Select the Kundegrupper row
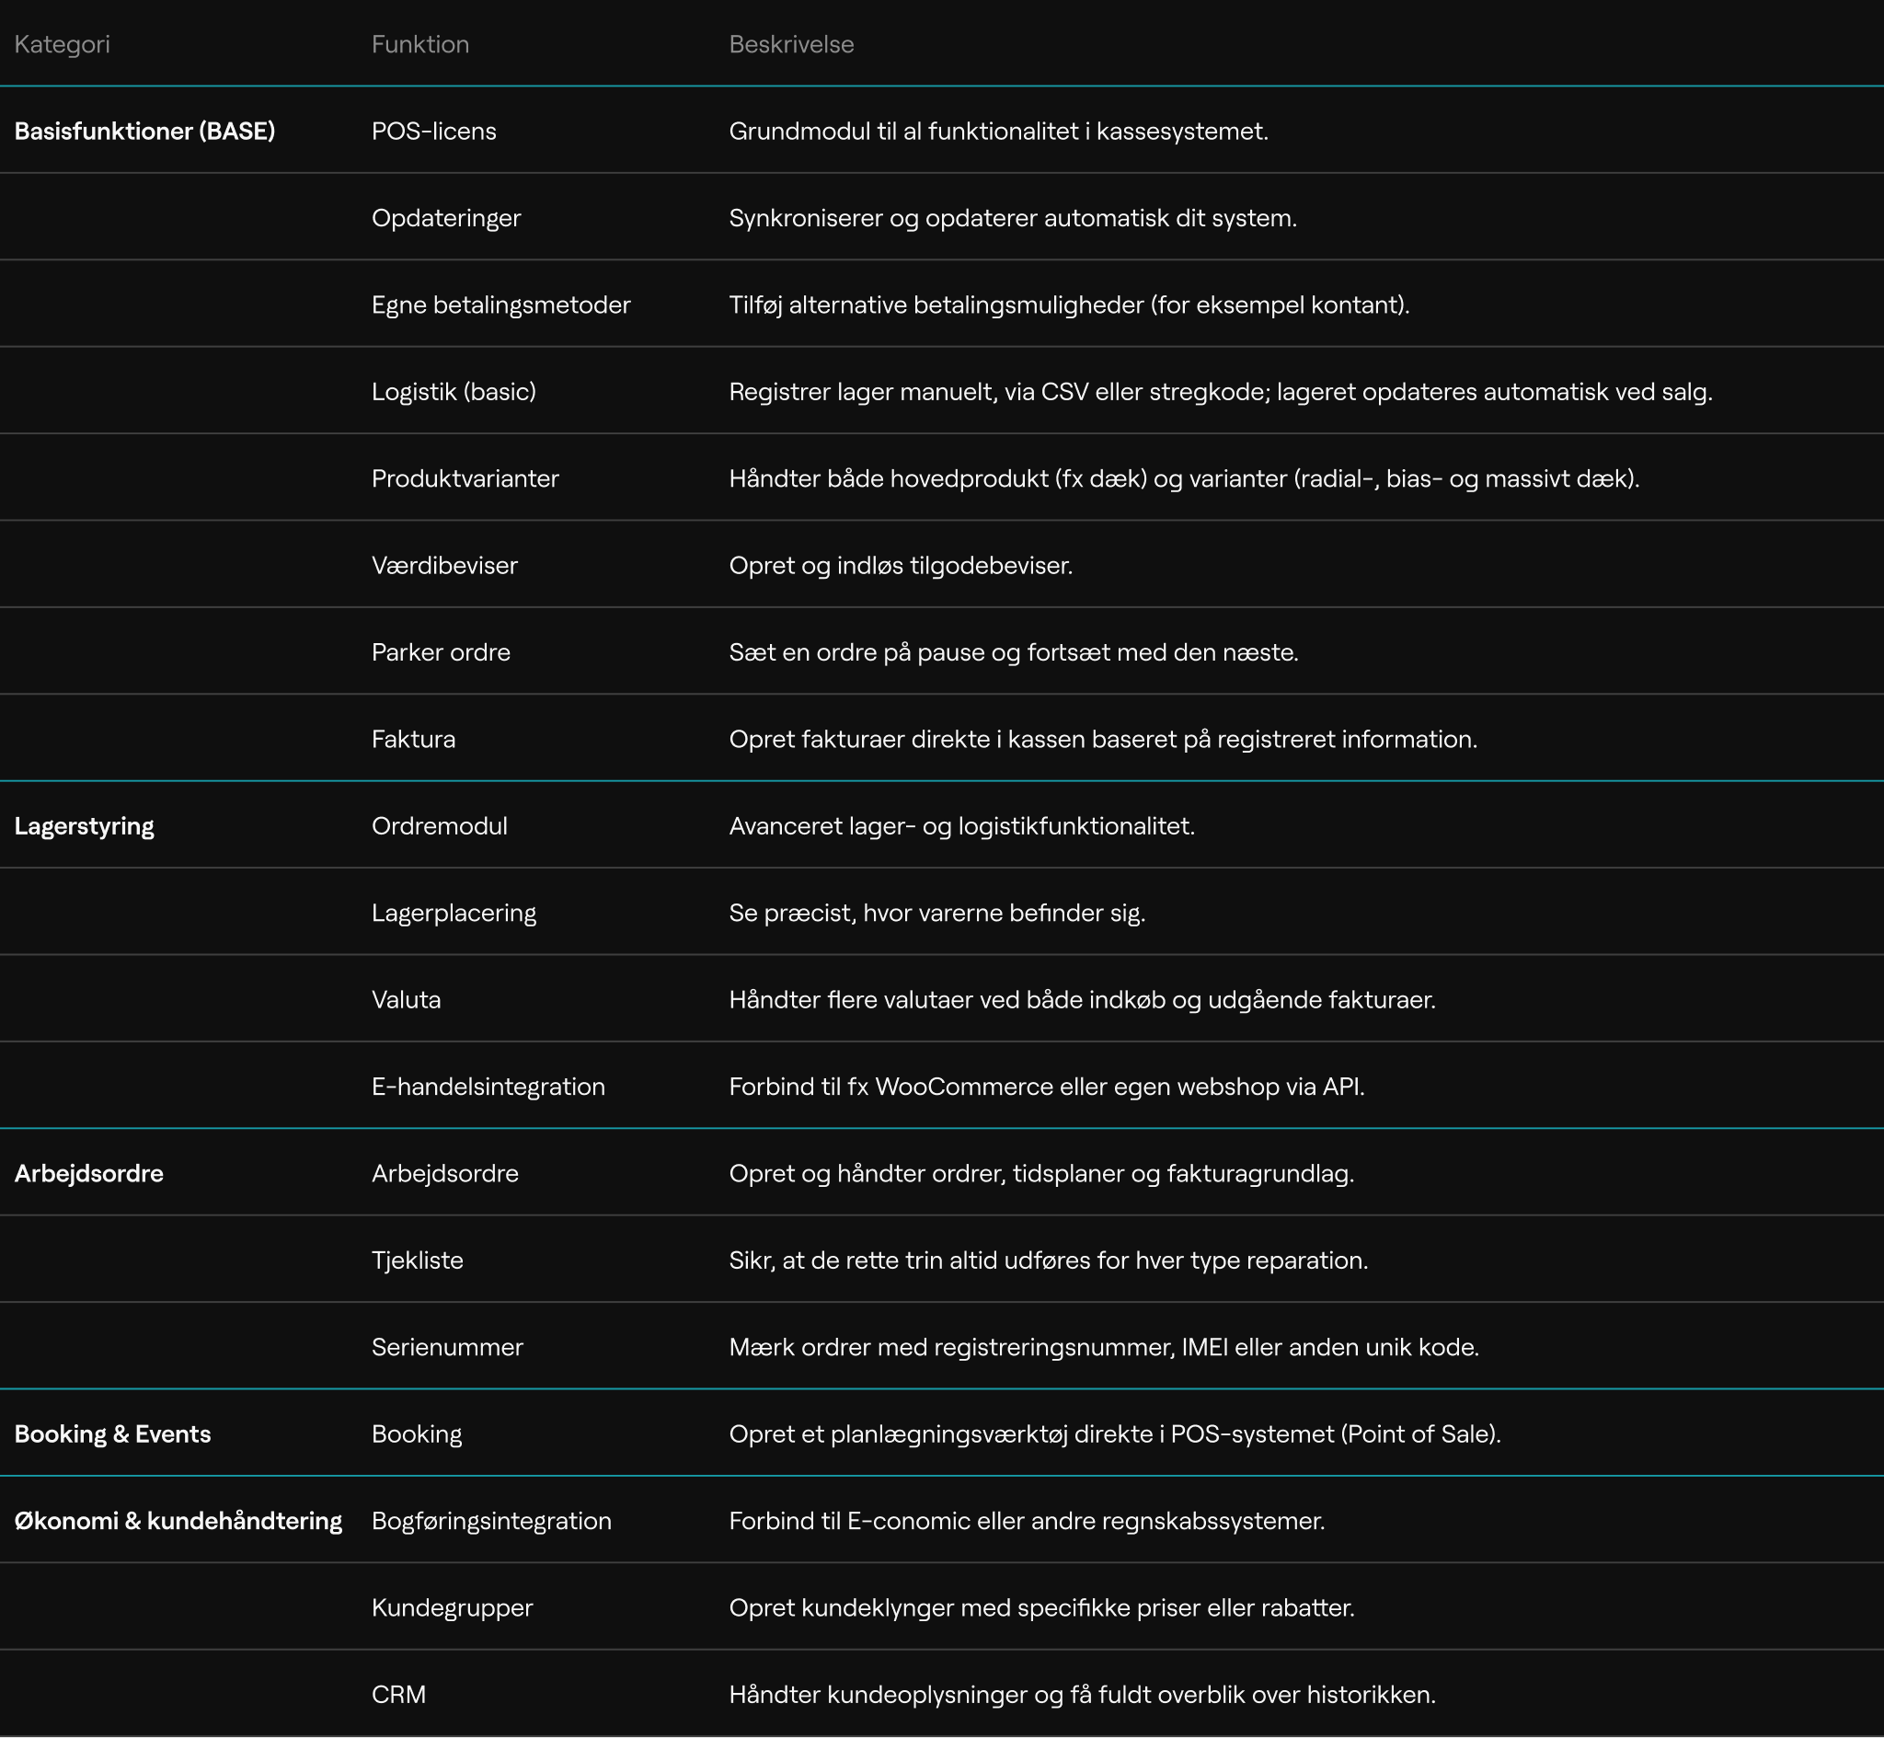The width and height of the screenshot is (1884, 1738). (452, 1607)
